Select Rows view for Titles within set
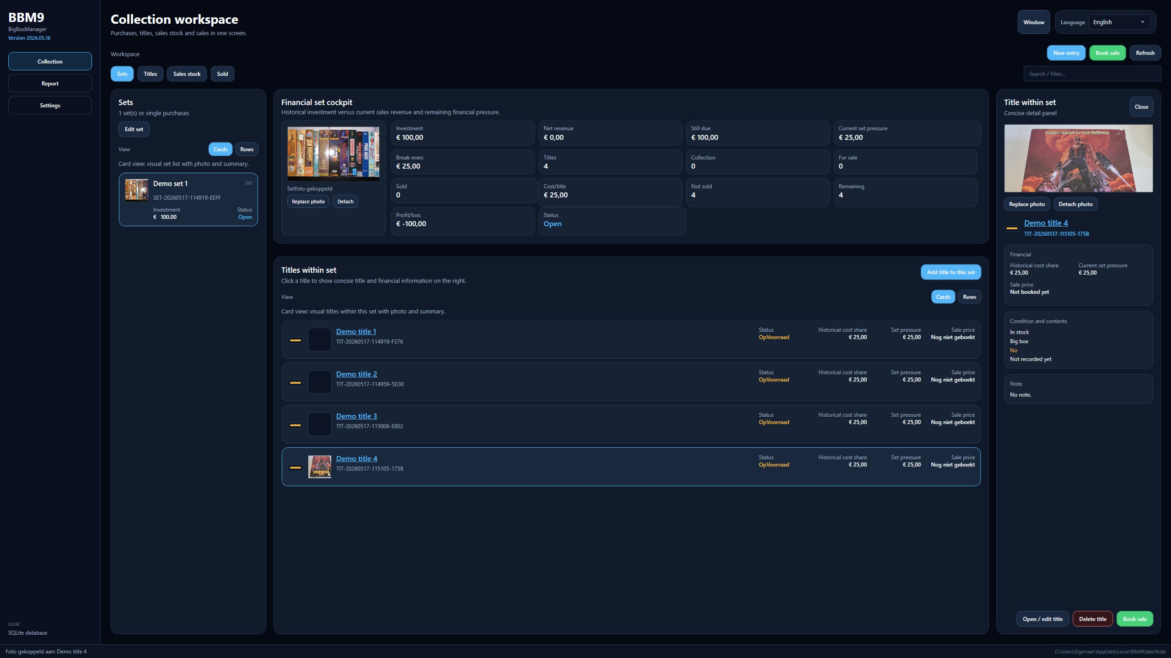This screenshot has height=658, width=1171. click(x=969, y=297)
